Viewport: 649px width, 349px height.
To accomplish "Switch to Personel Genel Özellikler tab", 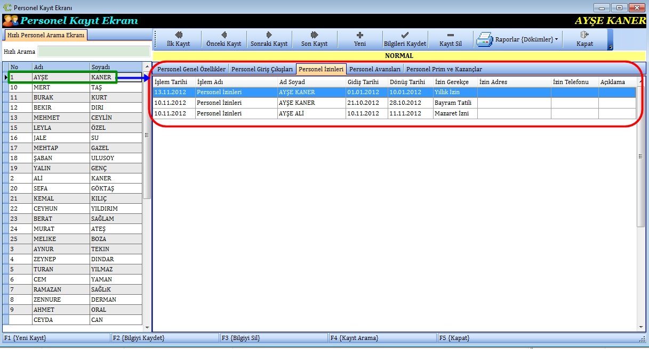I will tap(191, 69).
